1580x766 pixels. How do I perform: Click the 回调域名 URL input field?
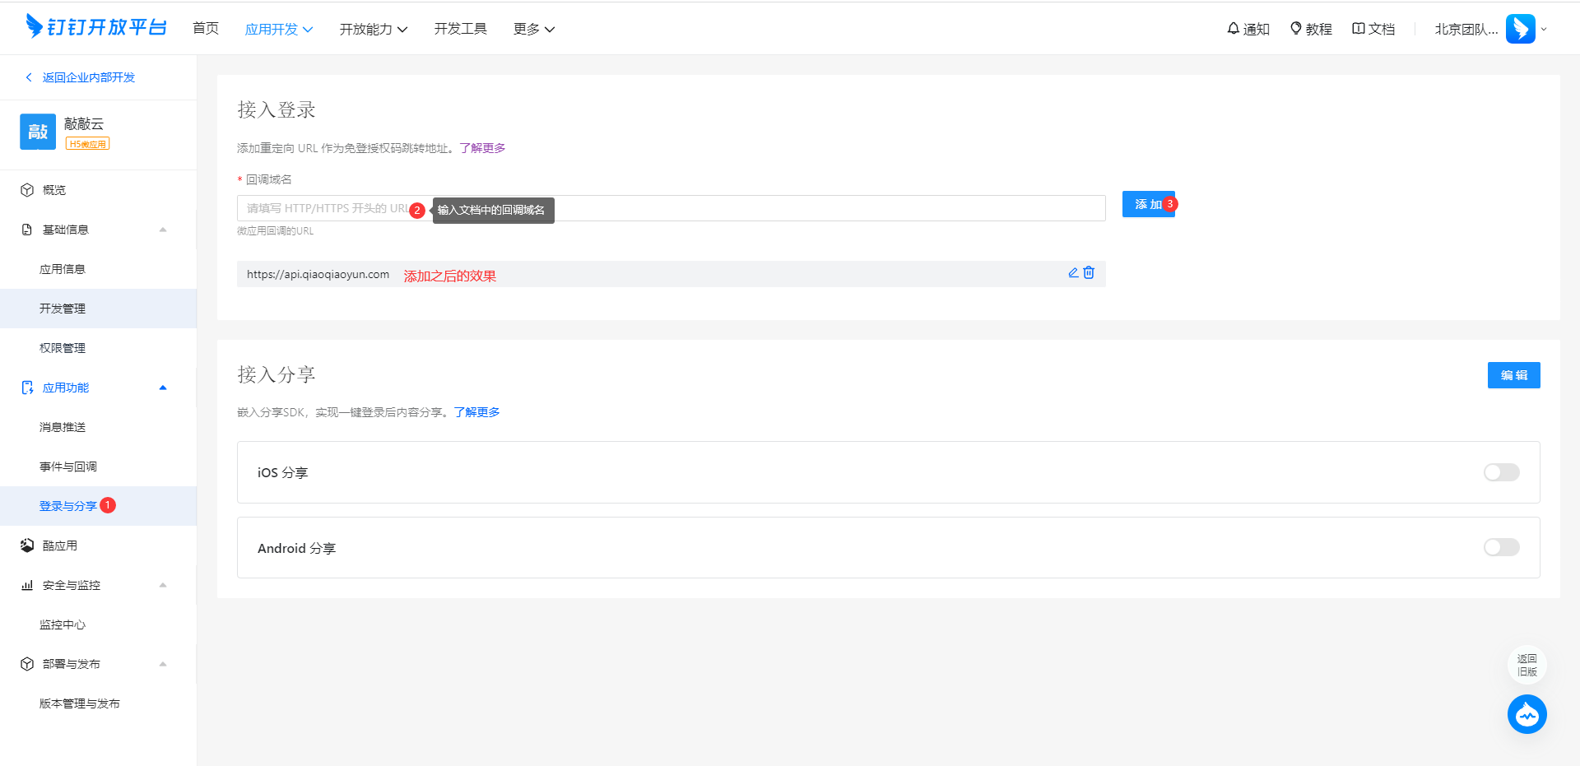click(741, 208)
